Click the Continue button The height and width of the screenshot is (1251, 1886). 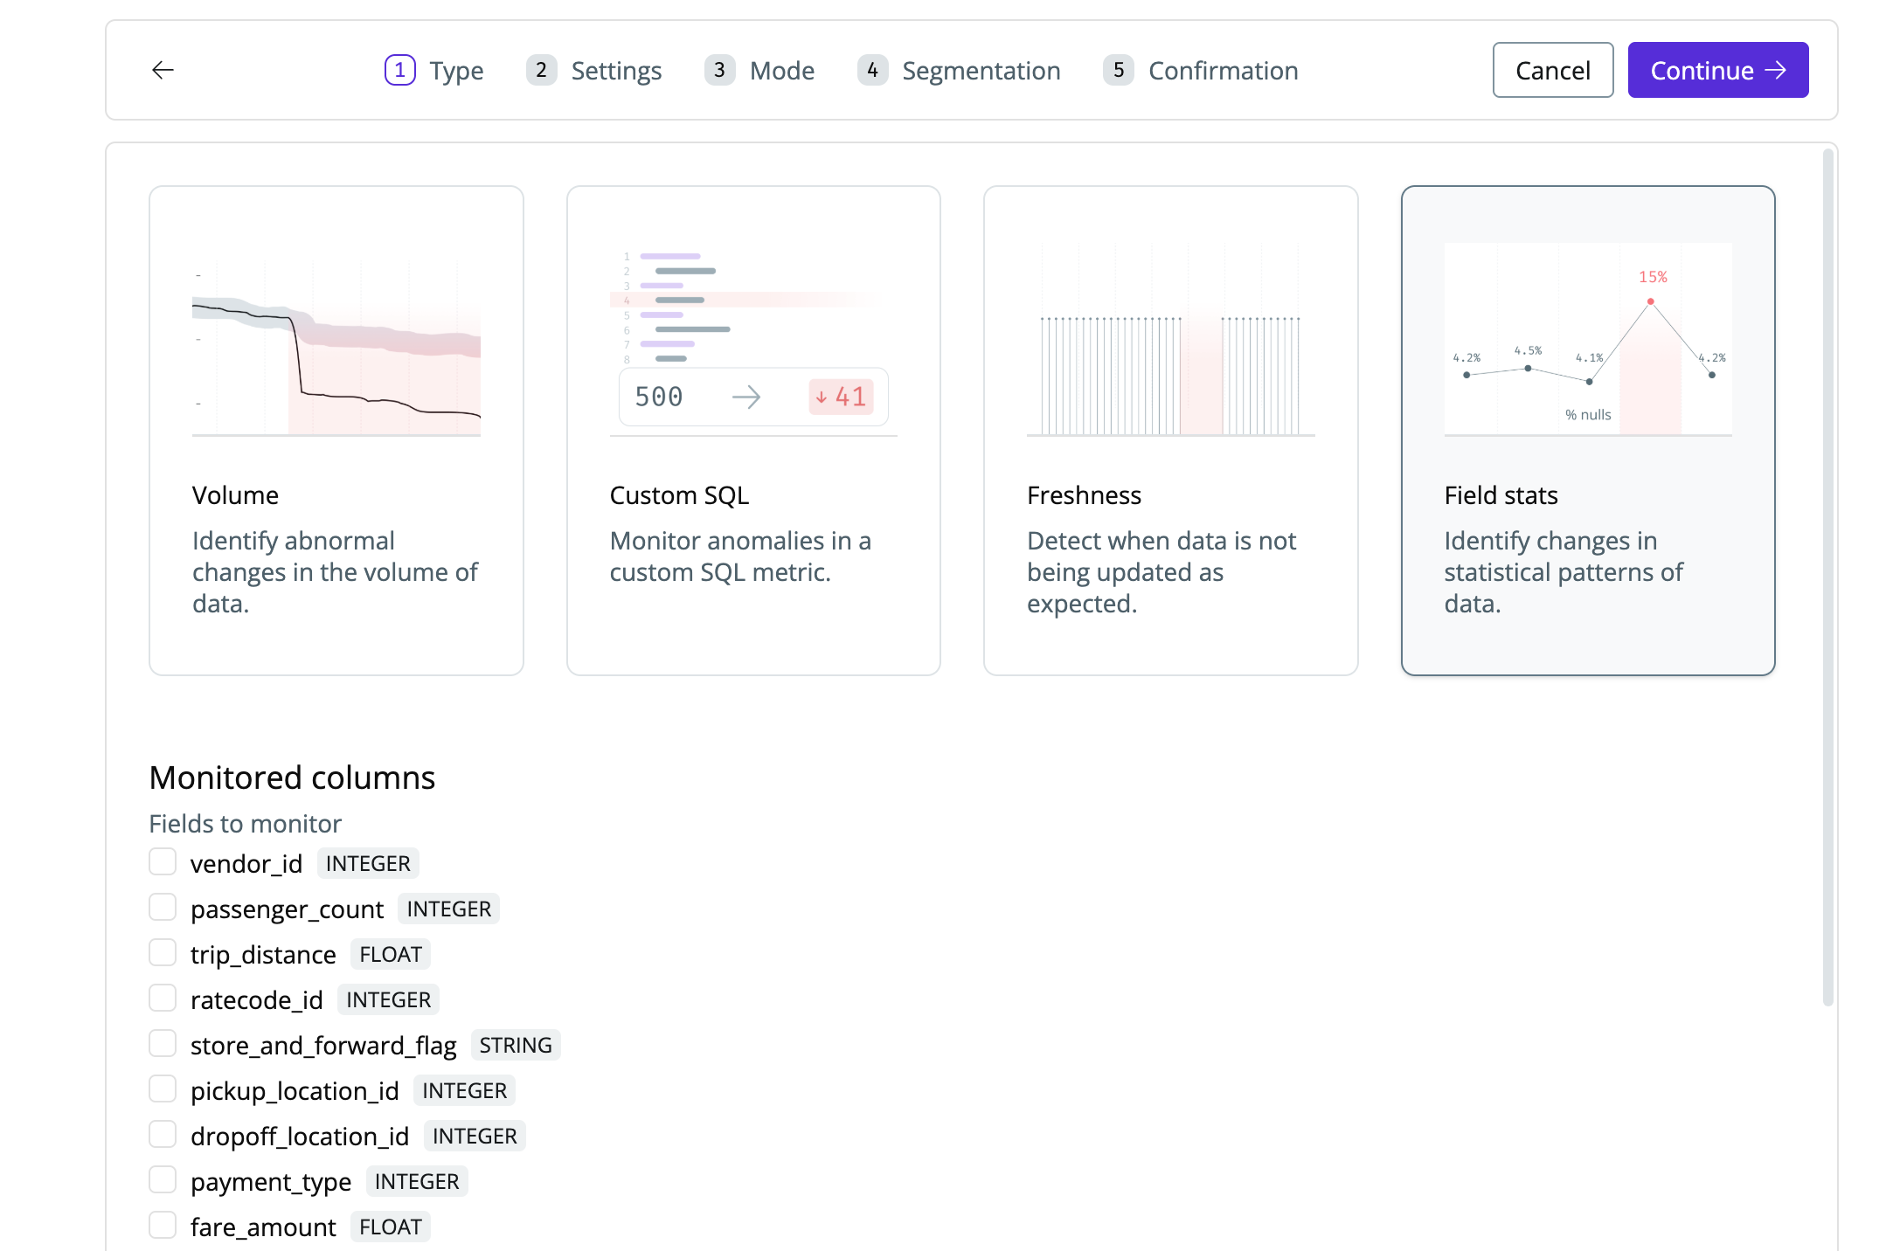(1717, 70)
